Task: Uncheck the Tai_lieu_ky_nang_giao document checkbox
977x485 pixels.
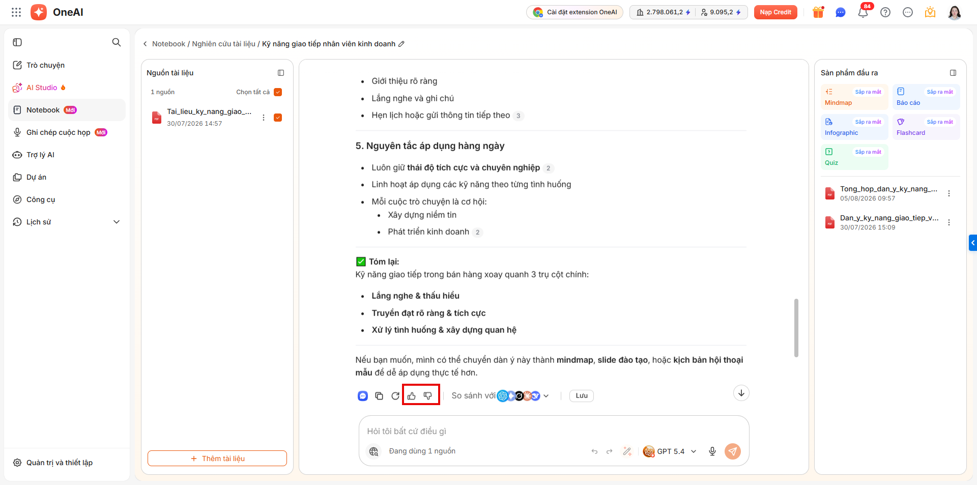Action: (x=278, y=118)
